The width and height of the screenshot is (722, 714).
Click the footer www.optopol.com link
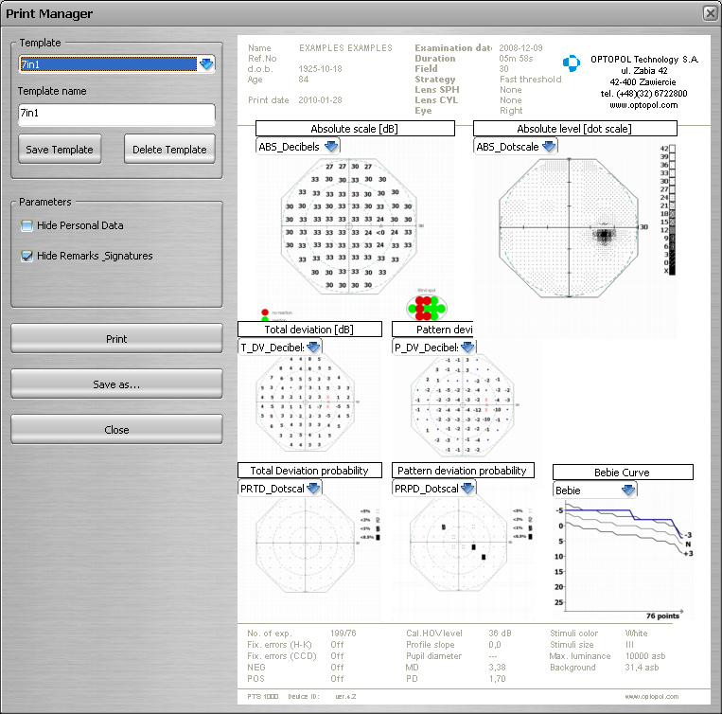652,697
